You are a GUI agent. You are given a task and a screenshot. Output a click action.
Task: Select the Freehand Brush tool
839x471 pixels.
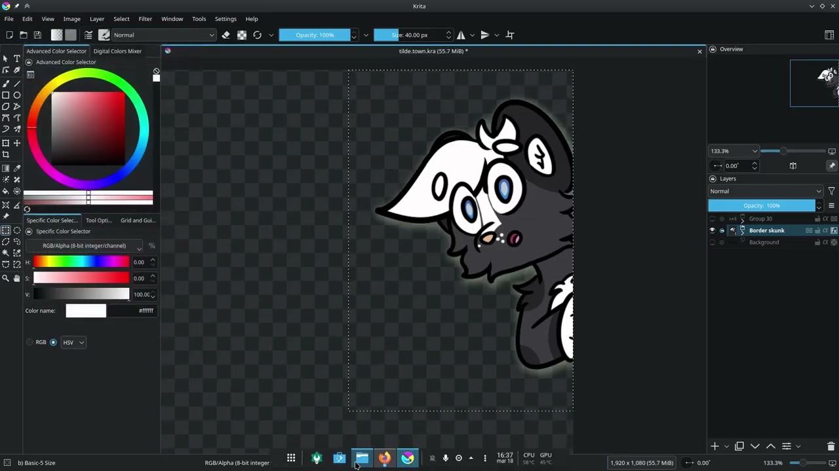pos(6,83)
